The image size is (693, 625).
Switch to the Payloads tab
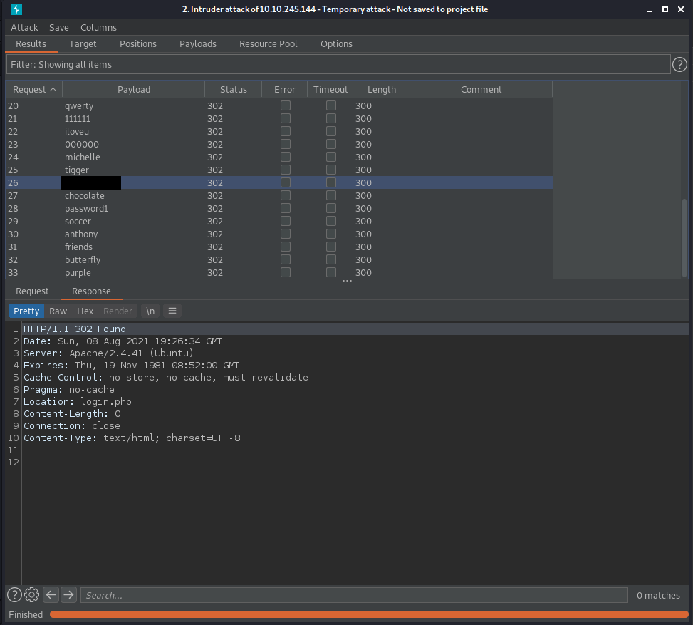[198, 44]
